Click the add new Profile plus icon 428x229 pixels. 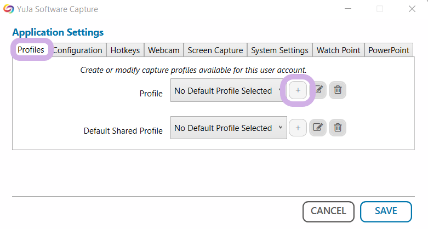click(298, 90)
